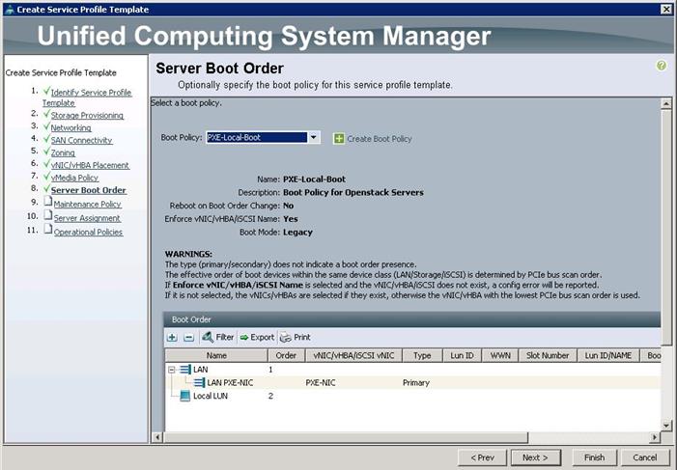
Task: Click the horizontal scrollbar right arrow
Action: [x=655, y=437]
